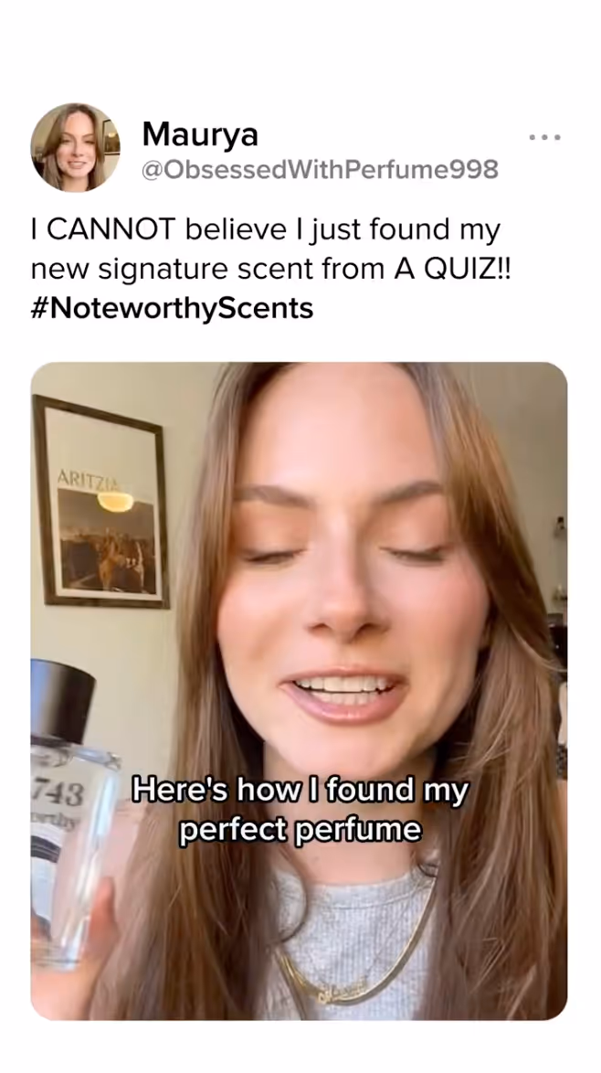
Task: Click the framed Aritzia poster in the video
Action: (101, 501)
